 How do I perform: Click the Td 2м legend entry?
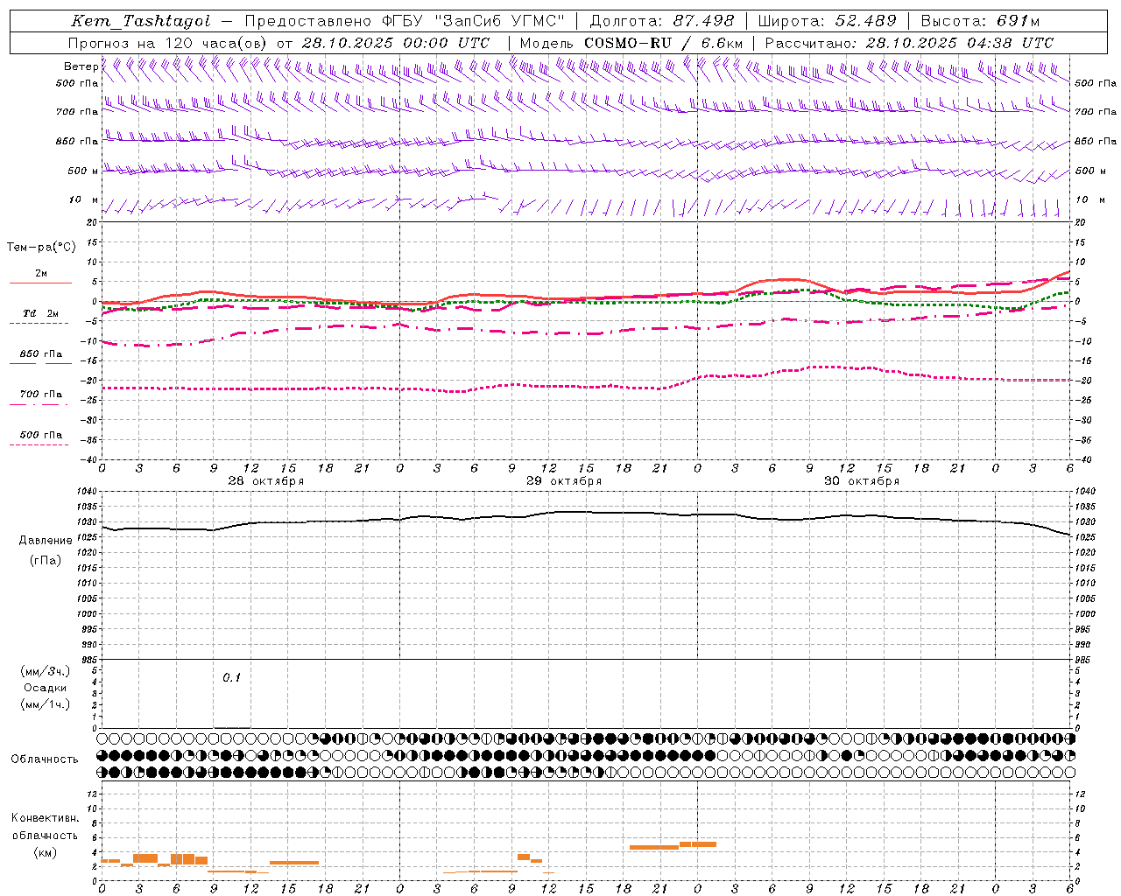point(40,313)
